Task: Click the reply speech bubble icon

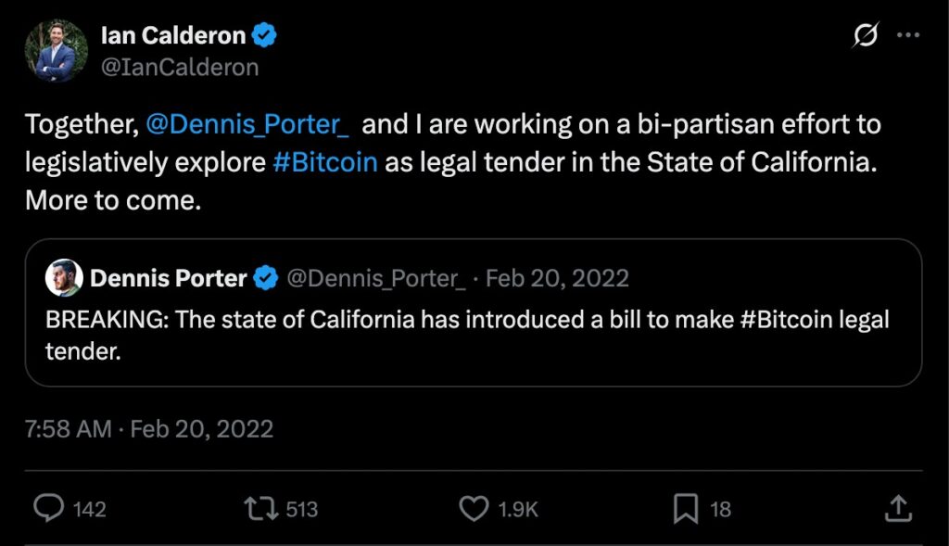Action: [47, 508]
